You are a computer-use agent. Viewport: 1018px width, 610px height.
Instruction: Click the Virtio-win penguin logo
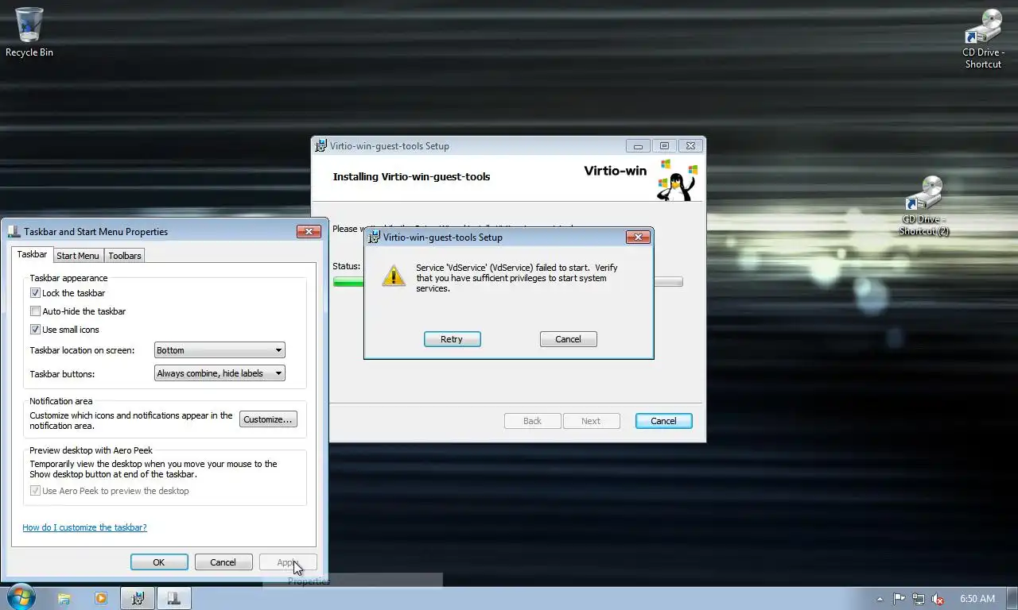(x=676, y=179)
